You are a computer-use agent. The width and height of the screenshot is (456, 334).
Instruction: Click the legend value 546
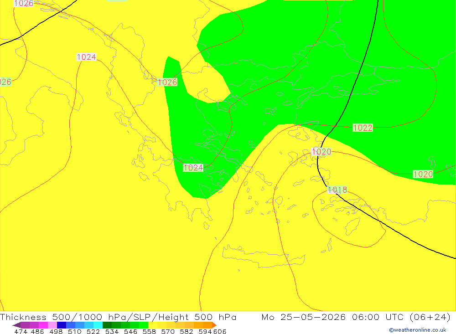pyautogui.click(x=130, y=331)
